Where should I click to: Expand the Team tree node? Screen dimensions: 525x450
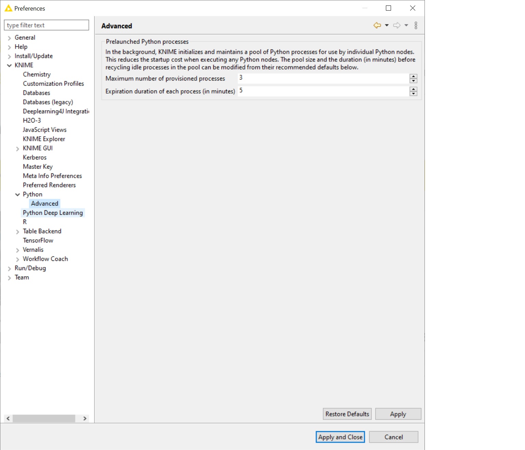9,278
